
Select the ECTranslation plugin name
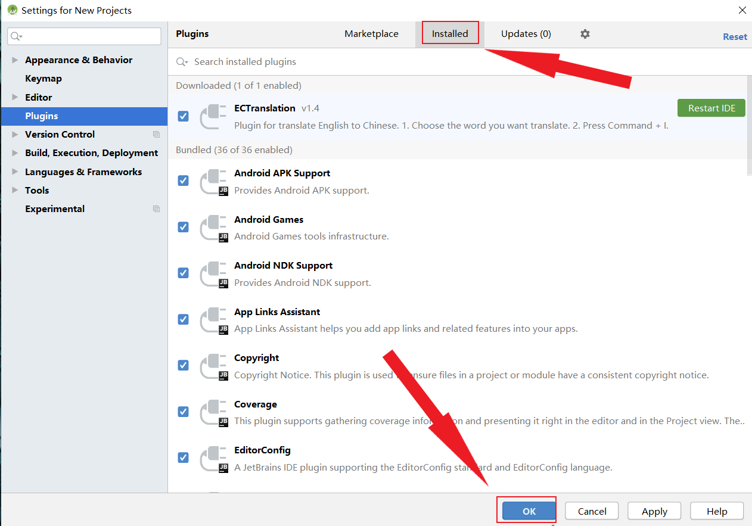click(265, 108)
